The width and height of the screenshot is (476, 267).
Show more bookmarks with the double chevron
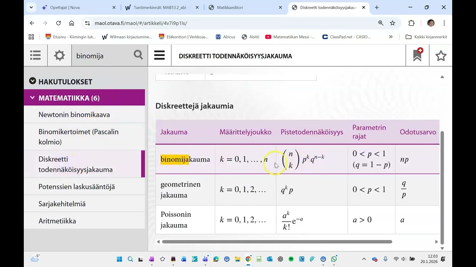391,37
